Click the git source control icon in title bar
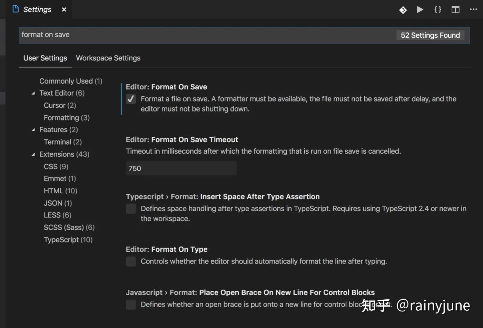483x328 pixels. pyautogui.click(x=403, y=10)
